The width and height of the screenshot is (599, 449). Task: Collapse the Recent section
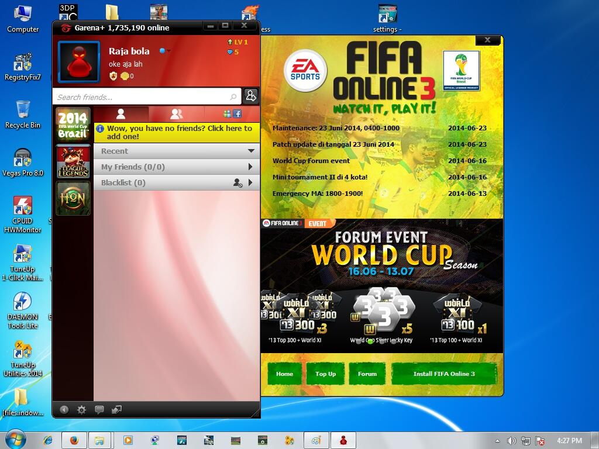pos(251,151)
